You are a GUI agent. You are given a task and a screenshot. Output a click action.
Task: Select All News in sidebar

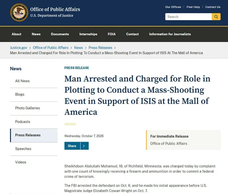[x=34, y=81]
